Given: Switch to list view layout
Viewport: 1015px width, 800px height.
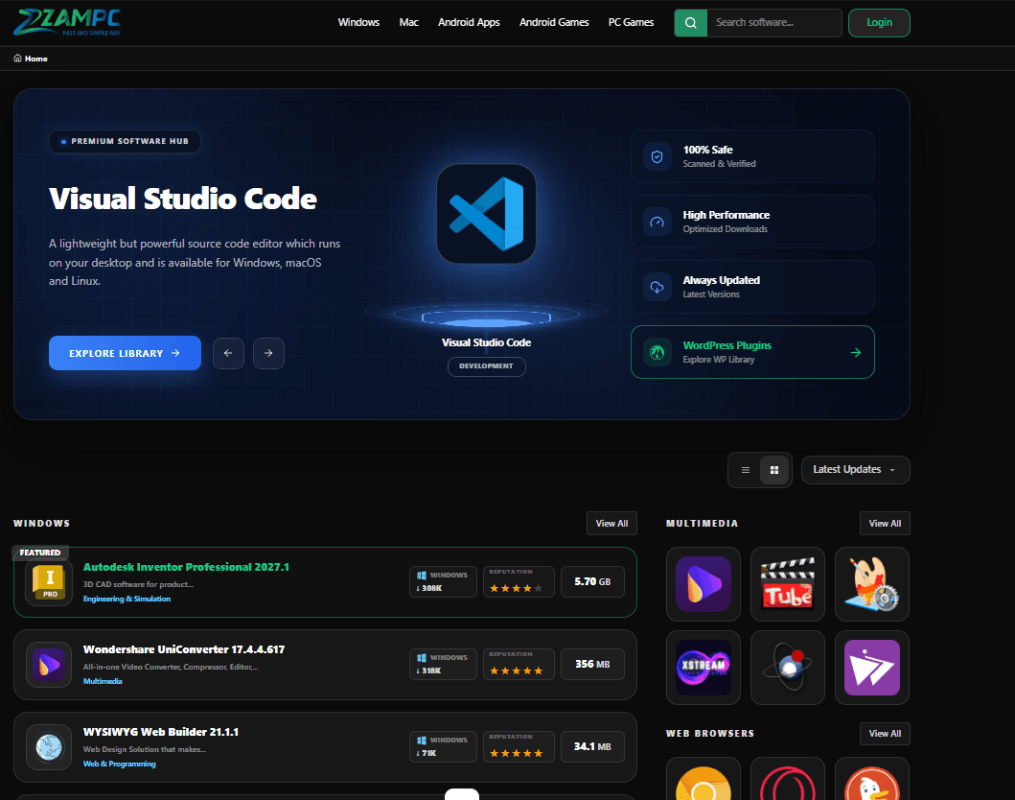Looking at the screenshot, I should [746, 470].
